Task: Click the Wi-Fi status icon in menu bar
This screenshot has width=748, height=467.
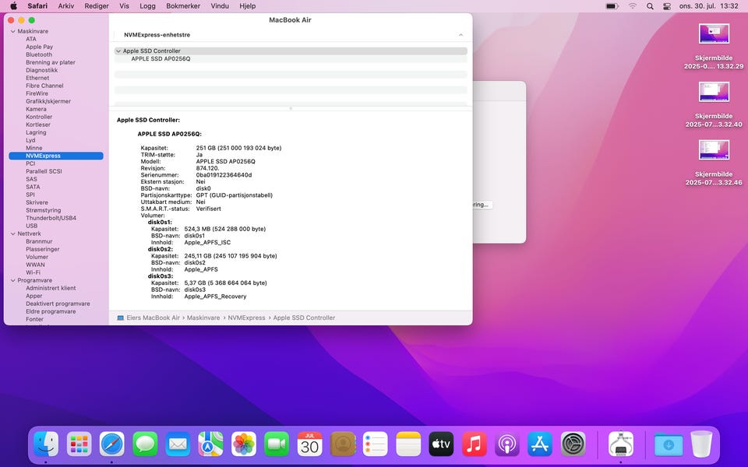Action: [633, 5]
